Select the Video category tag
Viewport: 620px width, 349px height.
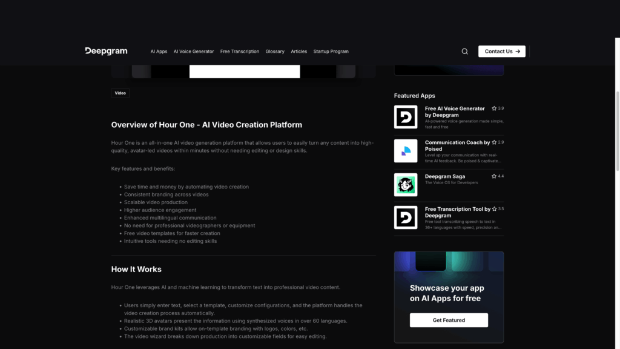(120, 93)
